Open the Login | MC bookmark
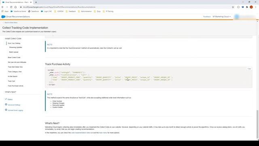The image size is (259, 146). coord(47,11)
